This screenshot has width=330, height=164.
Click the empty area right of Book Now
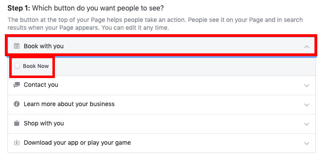(x=185, y=66)
